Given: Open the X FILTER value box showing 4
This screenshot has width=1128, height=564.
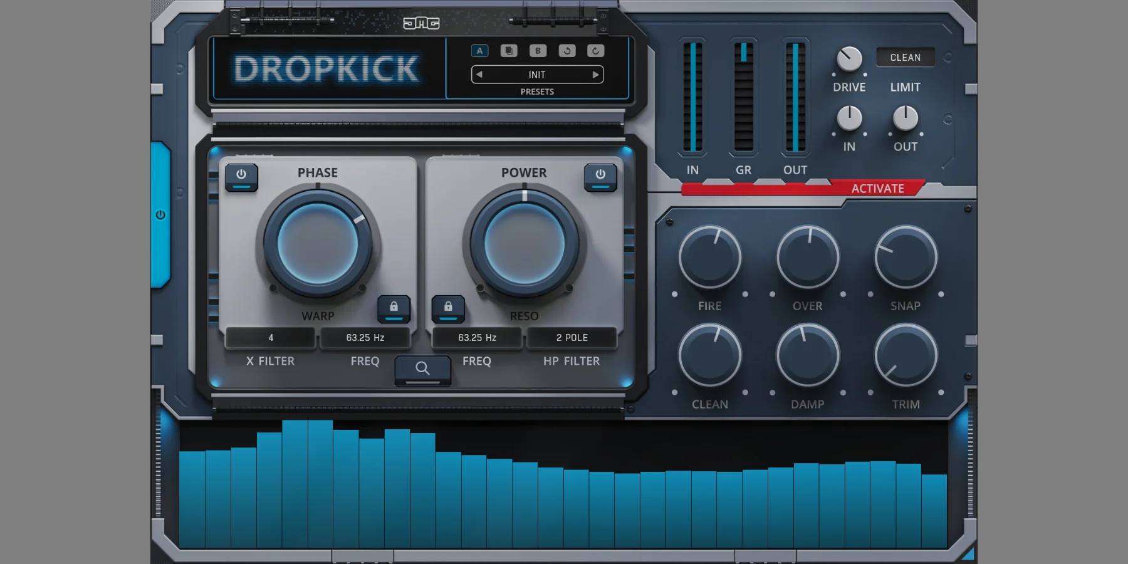Looking at the screenshot, I should [x=271, y=338].
